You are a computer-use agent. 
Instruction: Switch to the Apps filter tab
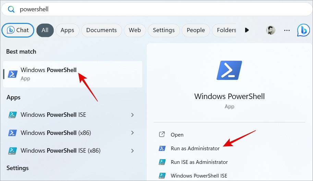(x=67, y=30)
